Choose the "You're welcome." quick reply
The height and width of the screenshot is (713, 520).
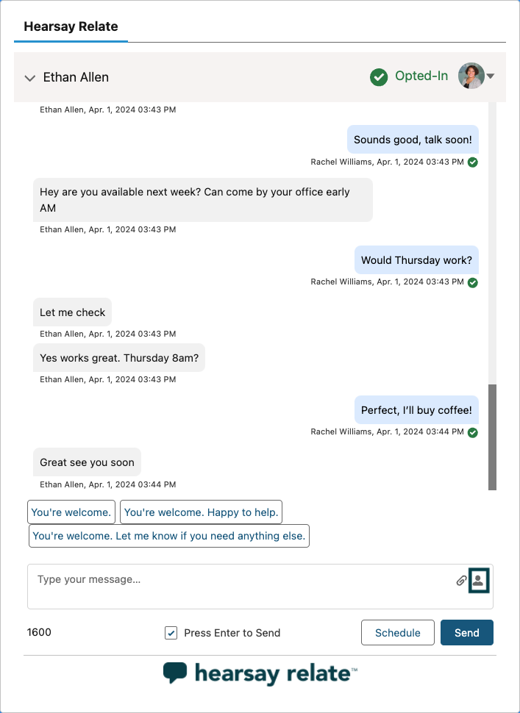coord(71,512)
